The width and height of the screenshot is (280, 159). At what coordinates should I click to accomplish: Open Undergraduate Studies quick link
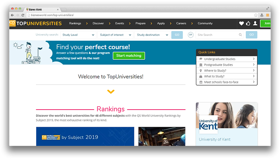coord(227,59)
